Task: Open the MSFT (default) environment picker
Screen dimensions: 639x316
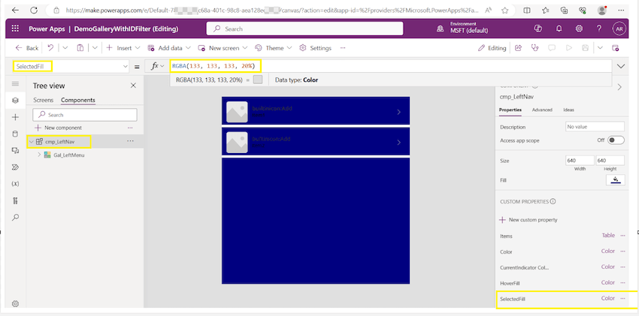Action: pos(463,29)
